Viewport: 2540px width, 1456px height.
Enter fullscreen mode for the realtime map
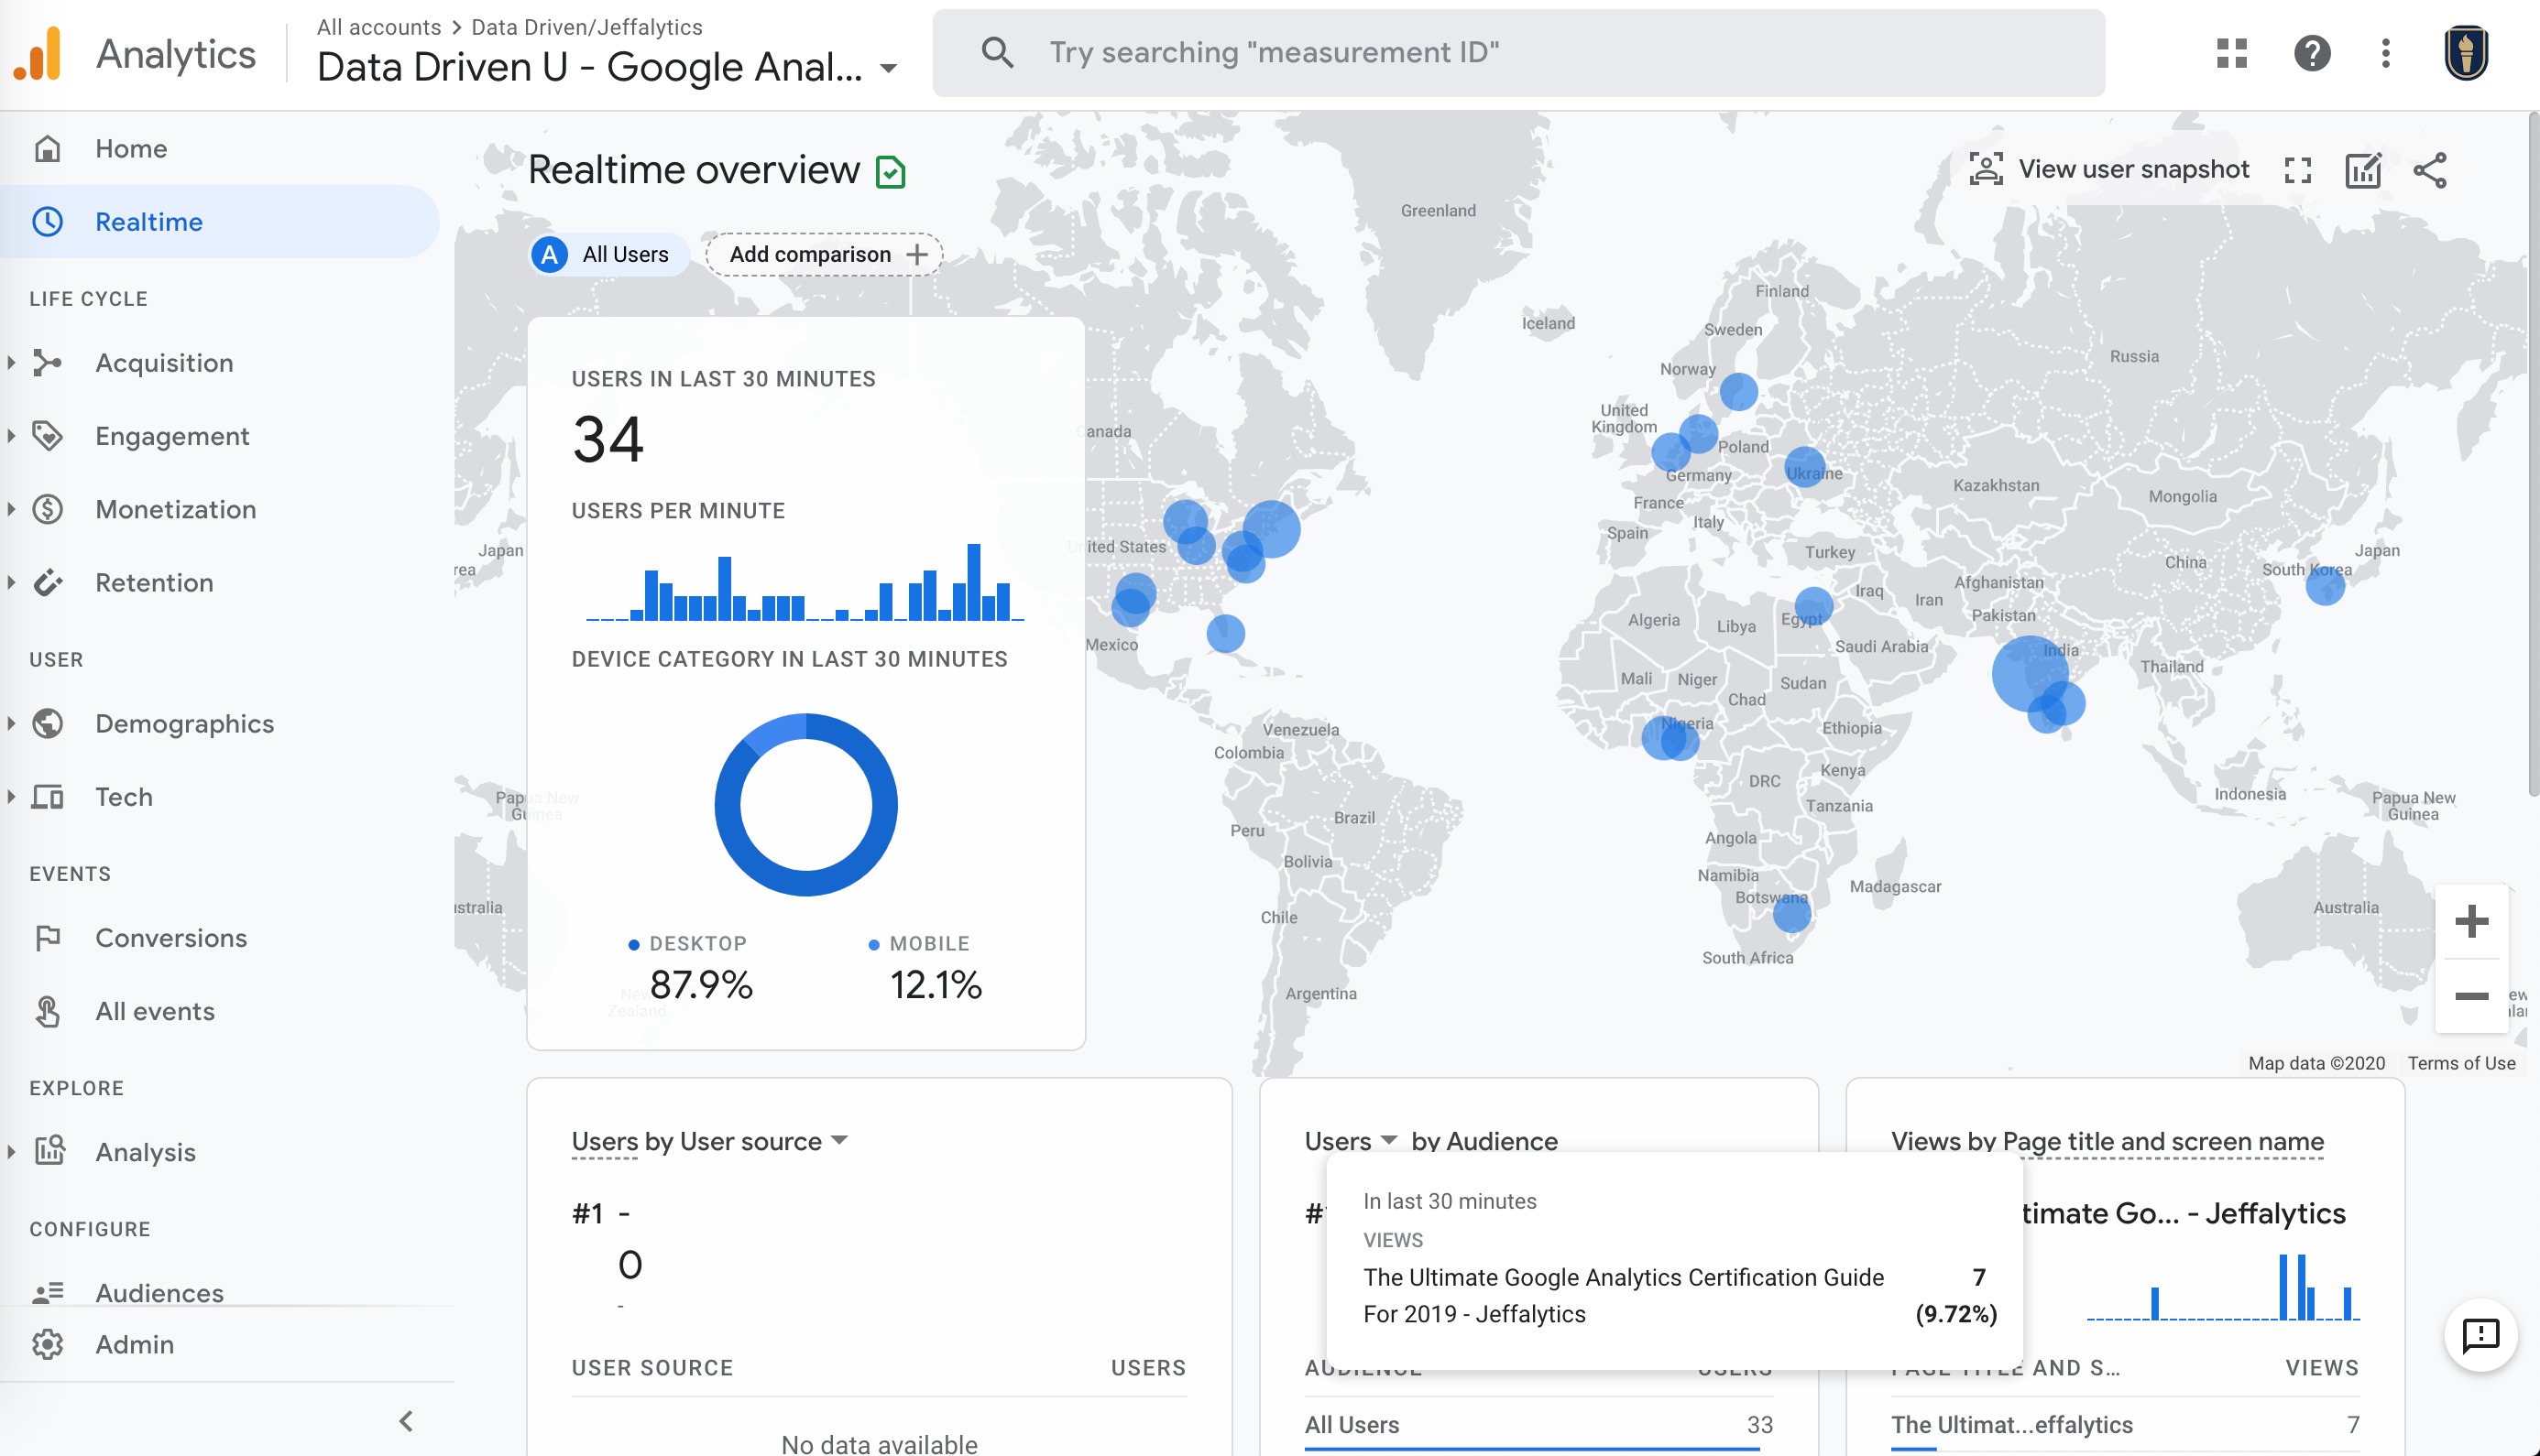pyautogui.click(x=2298, y=170)
